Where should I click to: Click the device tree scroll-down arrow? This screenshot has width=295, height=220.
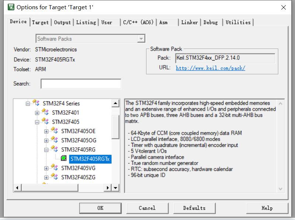115,188
